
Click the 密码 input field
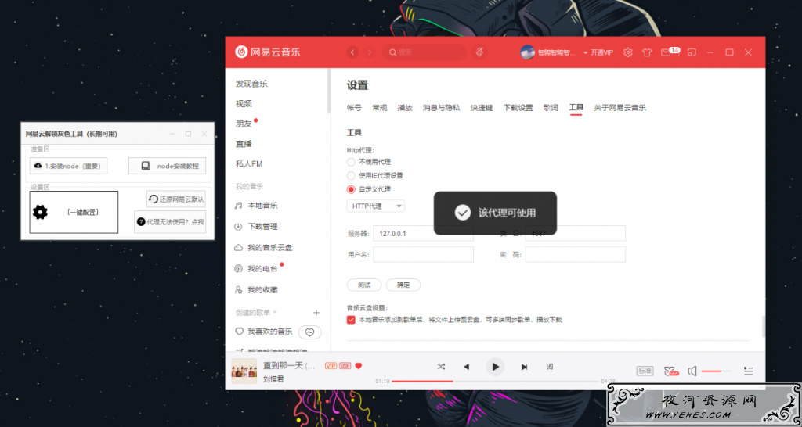click(x=576, y=254)
